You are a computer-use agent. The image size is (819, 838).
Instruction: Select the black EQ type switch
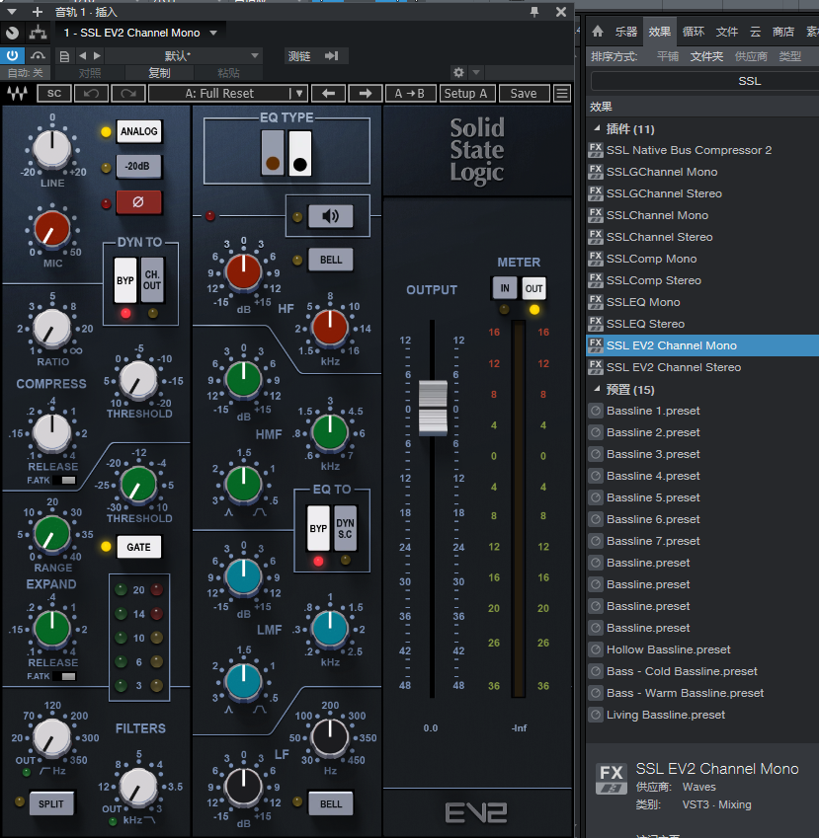300,153
